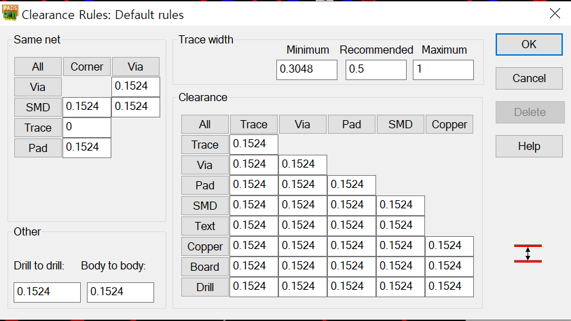The height and width of the screenshot is (321, 571).
Task: Edit the Recommended trace width value
Action: pyautogui.click(x=375, y=69)
